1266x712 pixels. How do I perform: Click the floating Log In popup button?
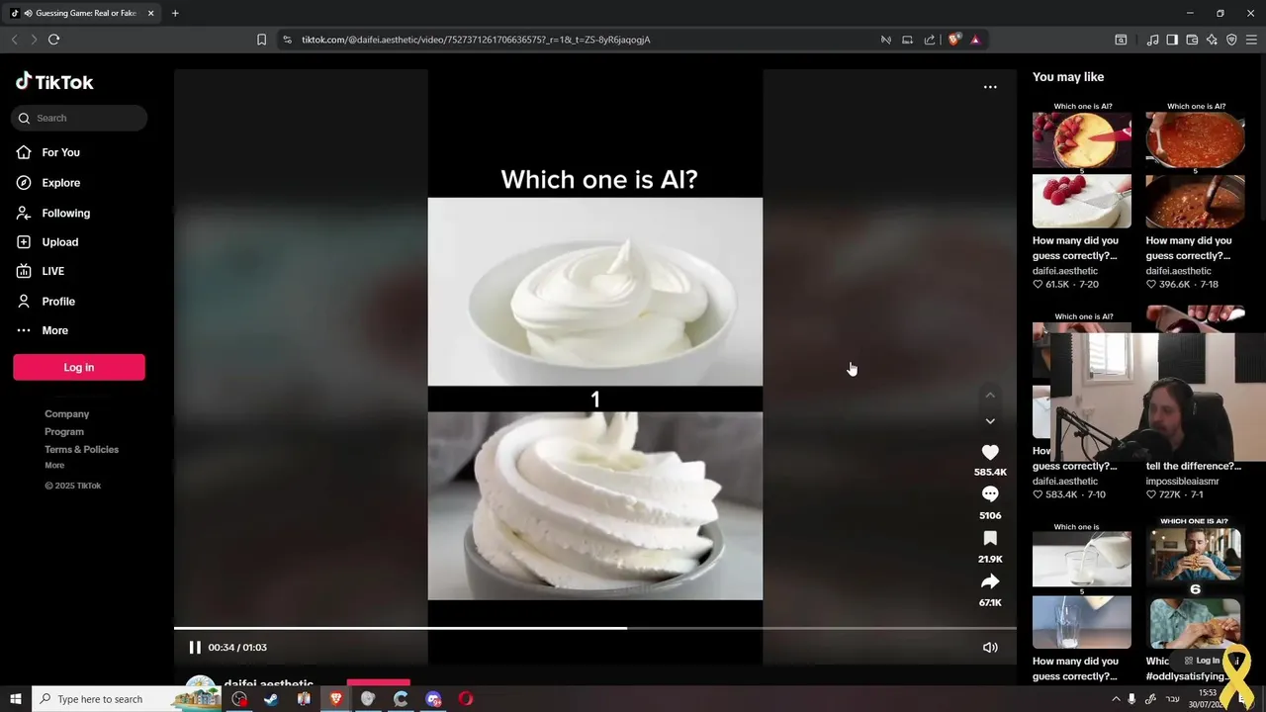(x=1203, y=661)
